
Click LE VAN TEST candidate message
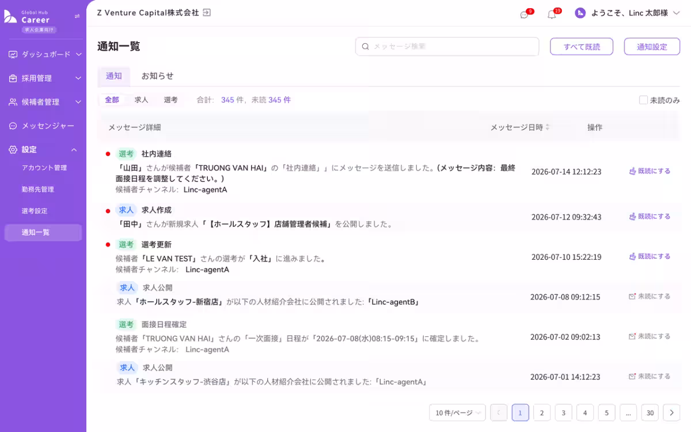pyautogui.click(x=221, y=259)
